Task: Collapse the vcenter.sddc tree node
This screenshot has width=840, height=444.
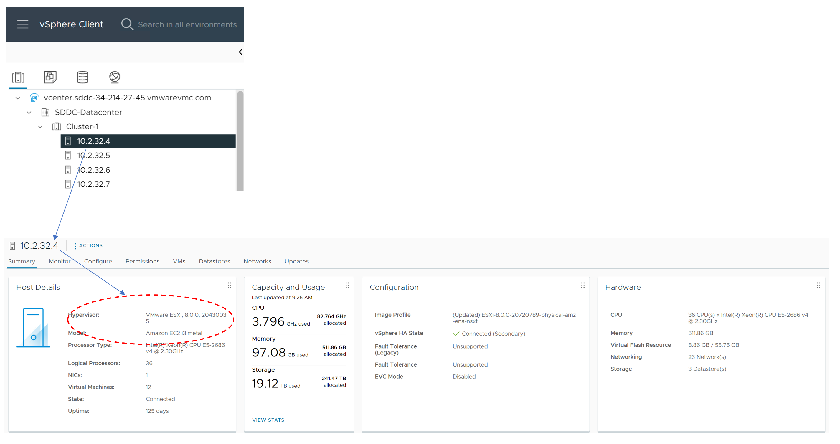Action: click(x=18, y=98)
